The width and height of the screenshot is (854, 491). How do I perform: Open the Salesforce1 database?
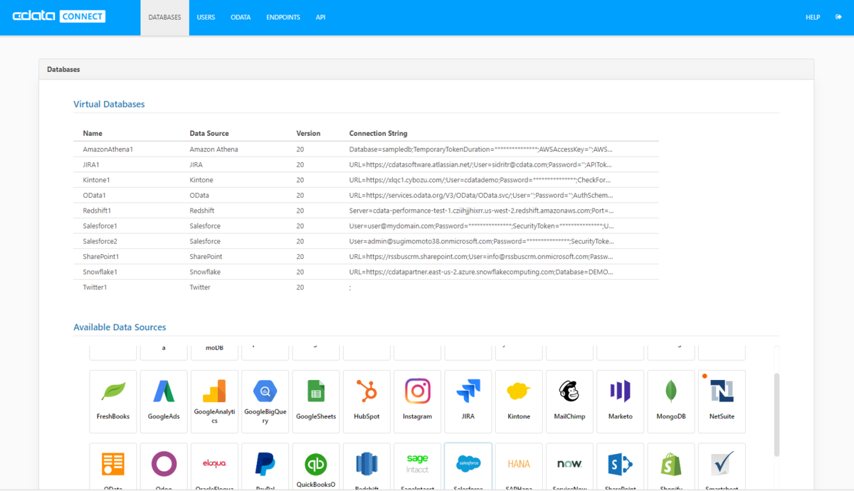[x=366, y=226]
